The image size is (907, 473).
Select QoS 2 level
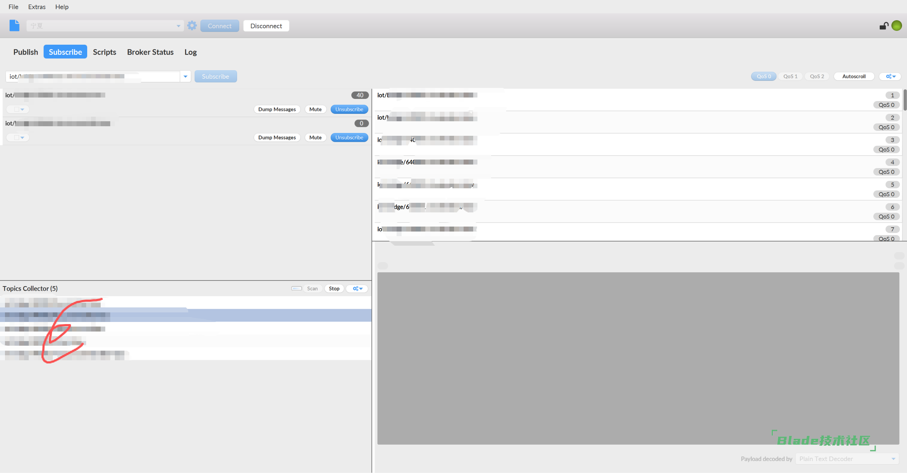pos(817,76)
